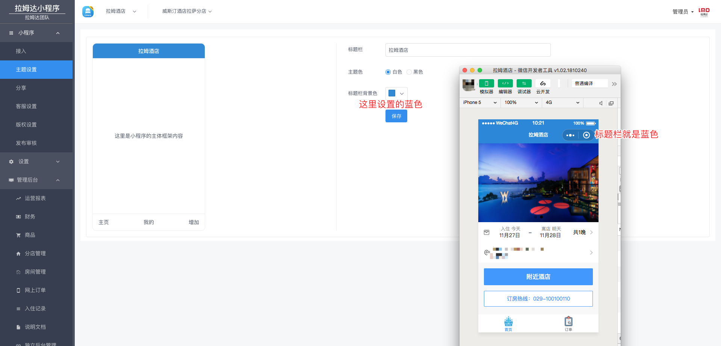Open the address row arrow in simulator
Image resolution: width=721 pixels, height=346 pixels.
(591, 253)
